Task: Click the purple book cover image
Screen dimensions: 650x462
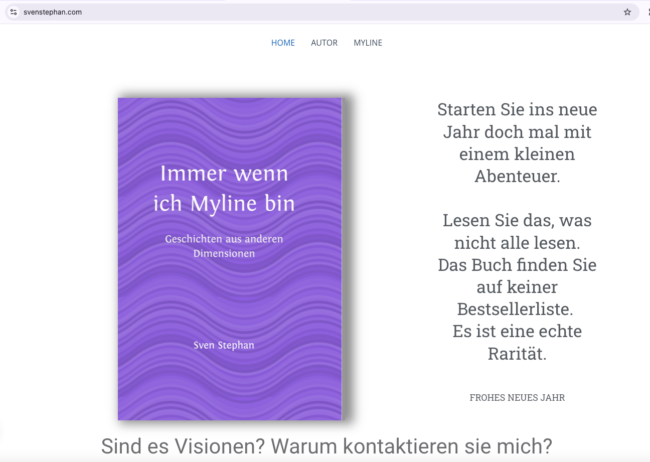Action: click(x=230, y=259)
